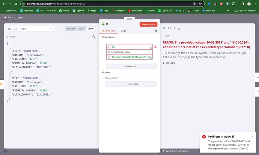The width and height of the screenshot is (259, 155).
Task: Open the Organizze bookmark
Action: [165, 11]
